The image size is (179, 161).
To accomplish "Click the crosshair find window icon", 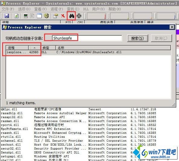I will tap(79, 16).
